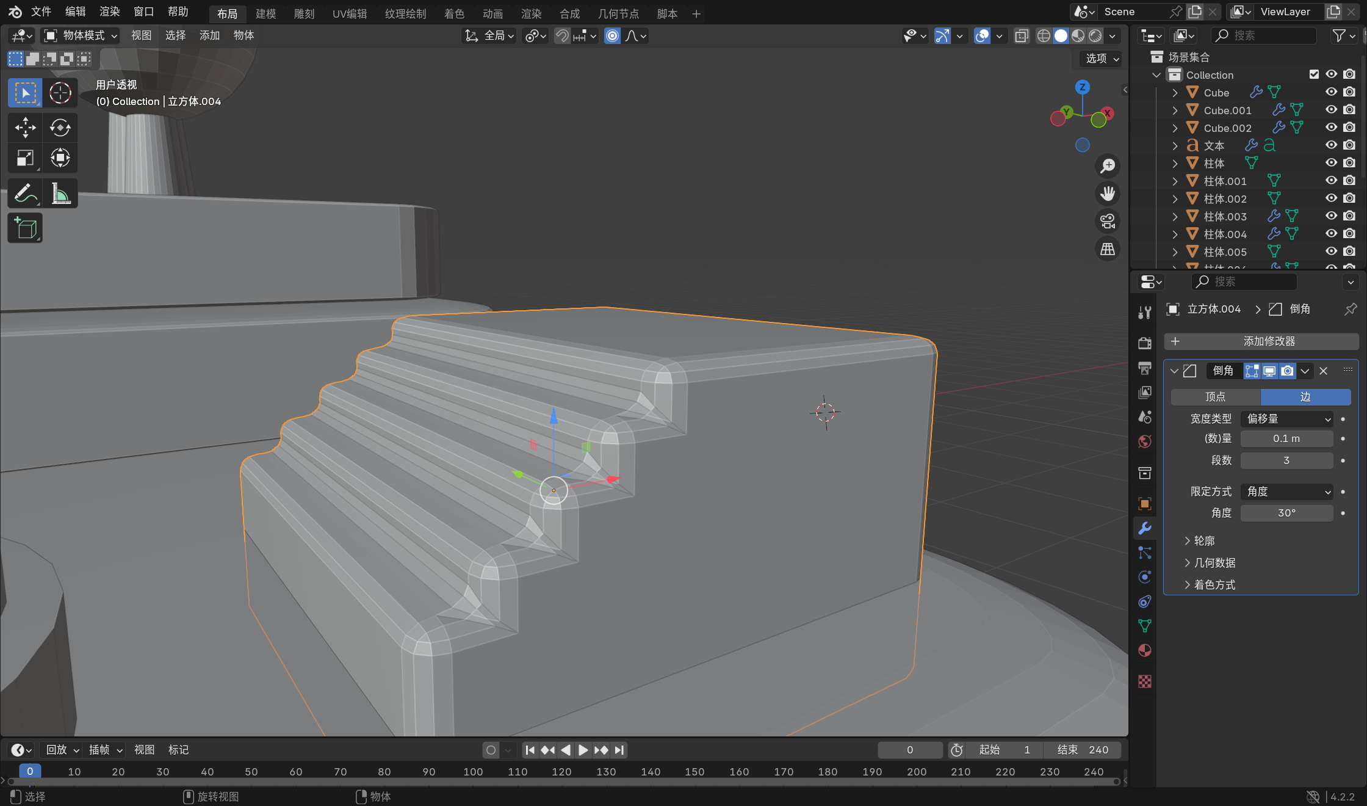The height and width of the screenshot is (806, 1367).
Task: Click the 段数 value field
Action: tap(1286, 460)
